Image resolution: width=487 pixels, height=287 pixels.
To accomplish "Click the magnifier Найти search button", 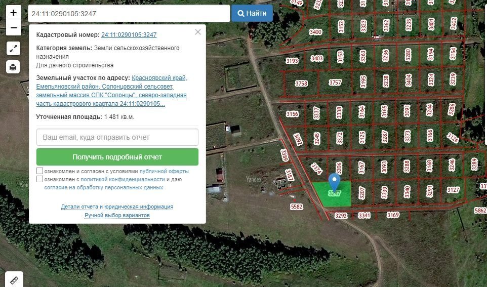I will click(252, 14).
